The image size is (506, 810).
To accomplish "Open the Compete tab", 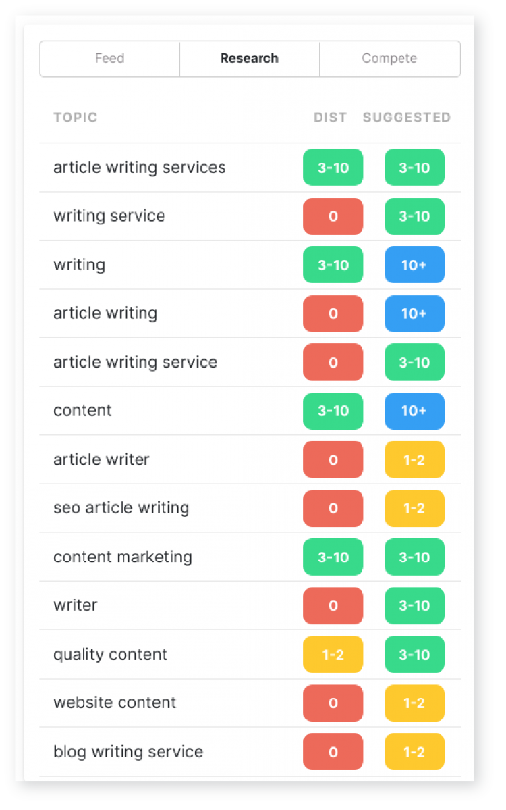I will 389,59.
